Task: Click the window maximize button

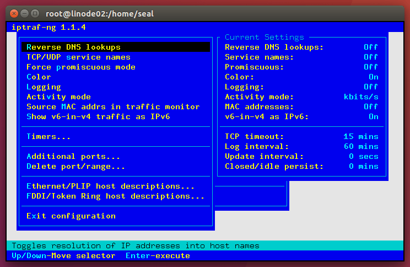Action: [35, 12]
